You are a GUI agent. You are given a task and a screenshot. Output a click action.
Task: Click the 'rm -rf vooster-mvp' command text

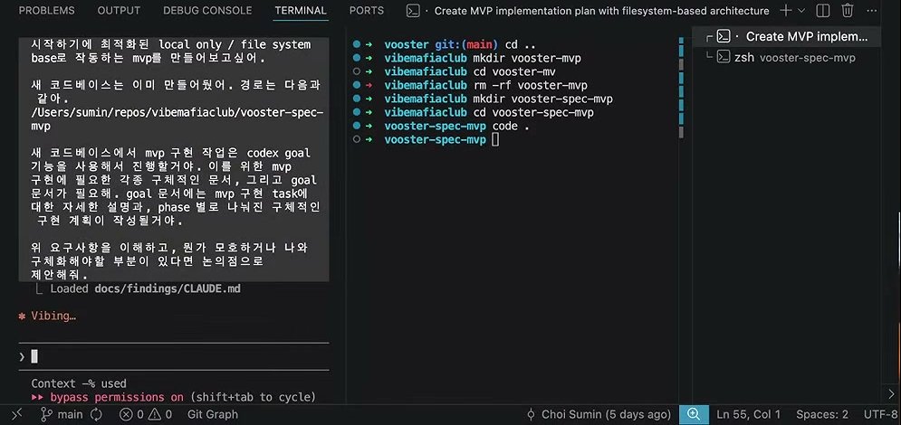[x=530, y=86]
